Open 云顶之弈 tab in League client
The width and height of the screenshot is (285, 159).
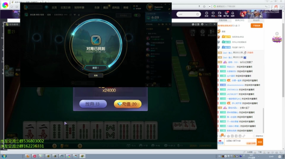65,7
